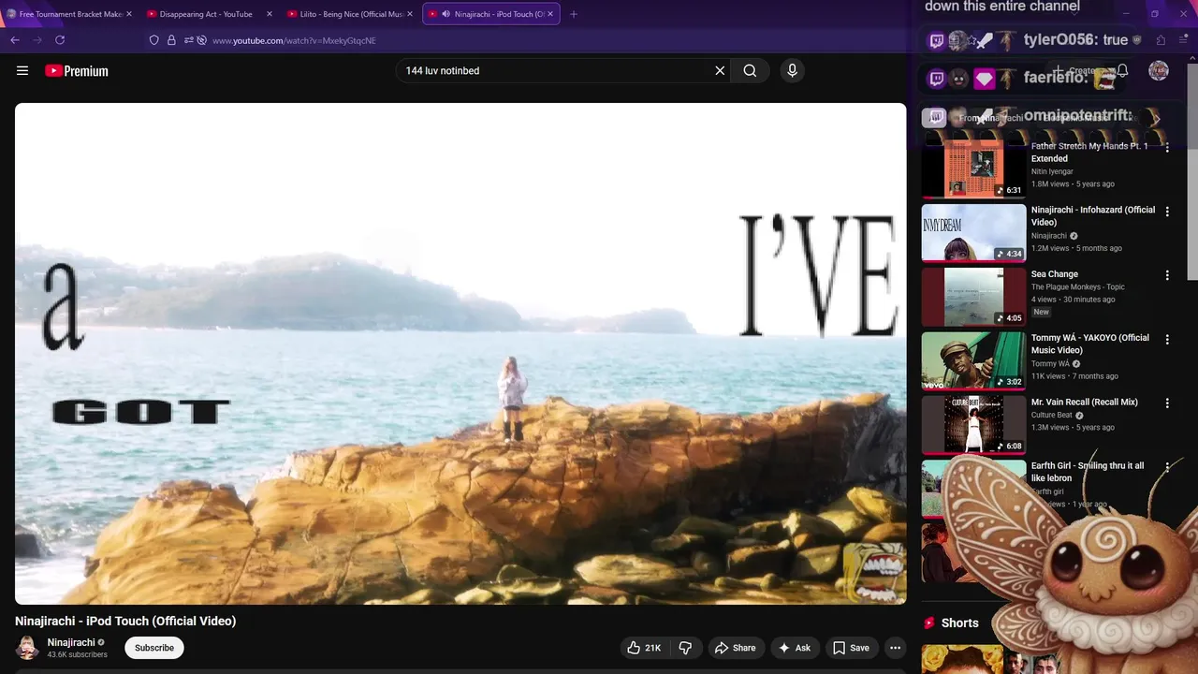Close the Ninajirachi iPod Touch tab
Viewport: 1198px width, 674px height.
[550, 14]
